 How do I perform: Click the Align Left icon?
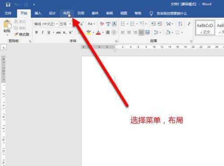[x=123, y=33]
